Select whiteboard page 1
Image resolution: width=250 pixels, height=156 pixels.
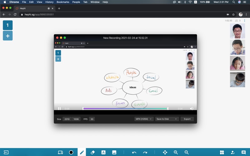pos(7,25)
